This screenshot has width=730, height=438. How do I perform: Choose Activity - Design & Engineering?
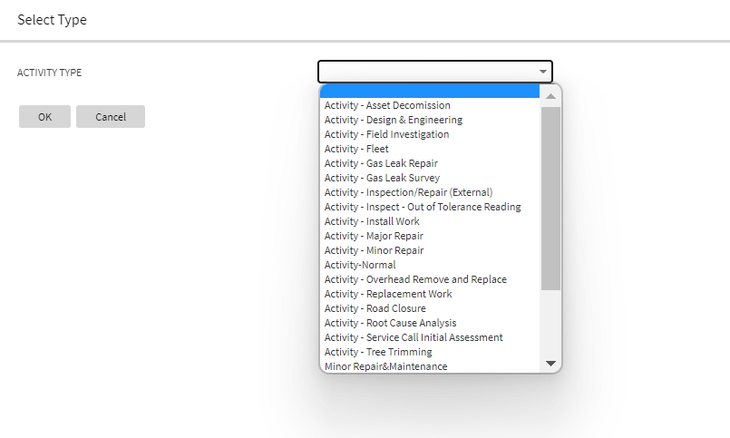430,120
